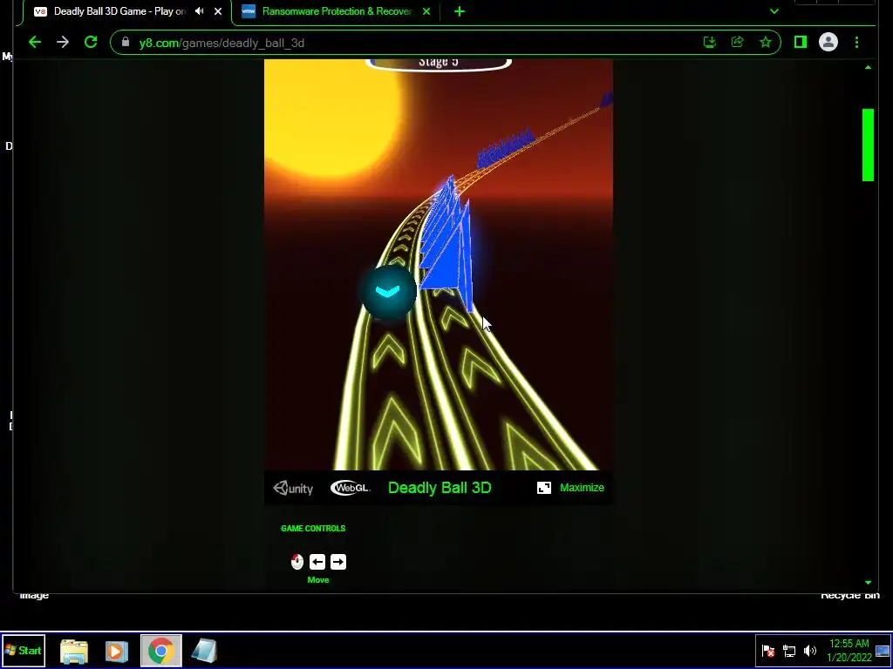The image size is (893, 669).
Task: Toggle the browser side panel
Action: tap(801, 42)
